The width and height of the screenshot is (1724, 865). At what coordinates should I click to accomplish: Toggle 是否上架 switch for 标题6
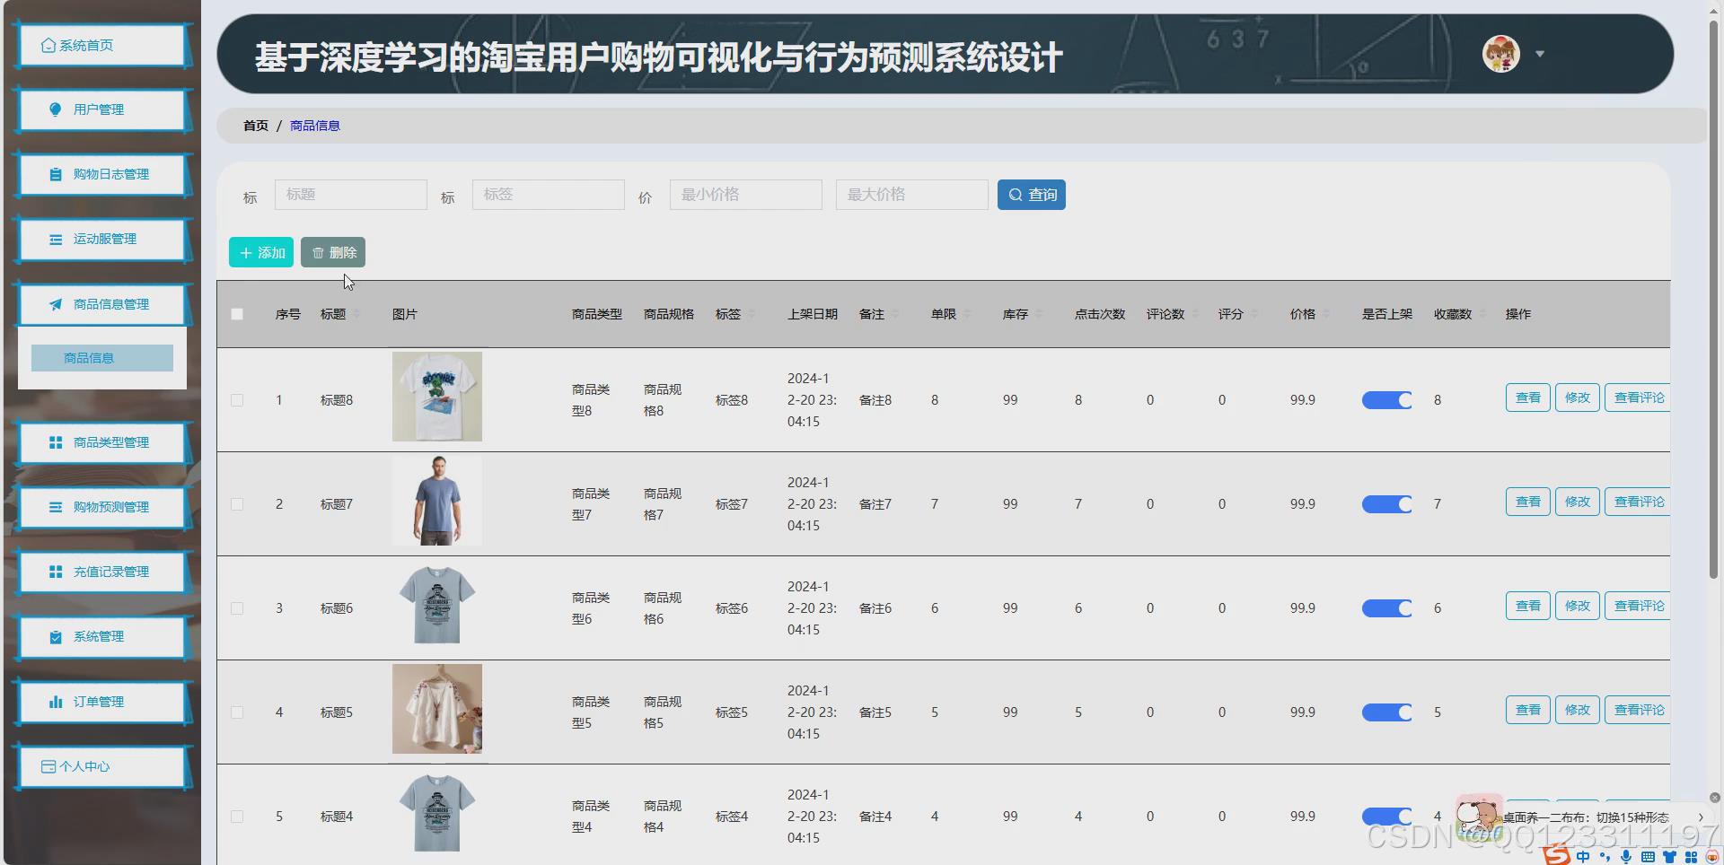click(x=1387, y=608)
